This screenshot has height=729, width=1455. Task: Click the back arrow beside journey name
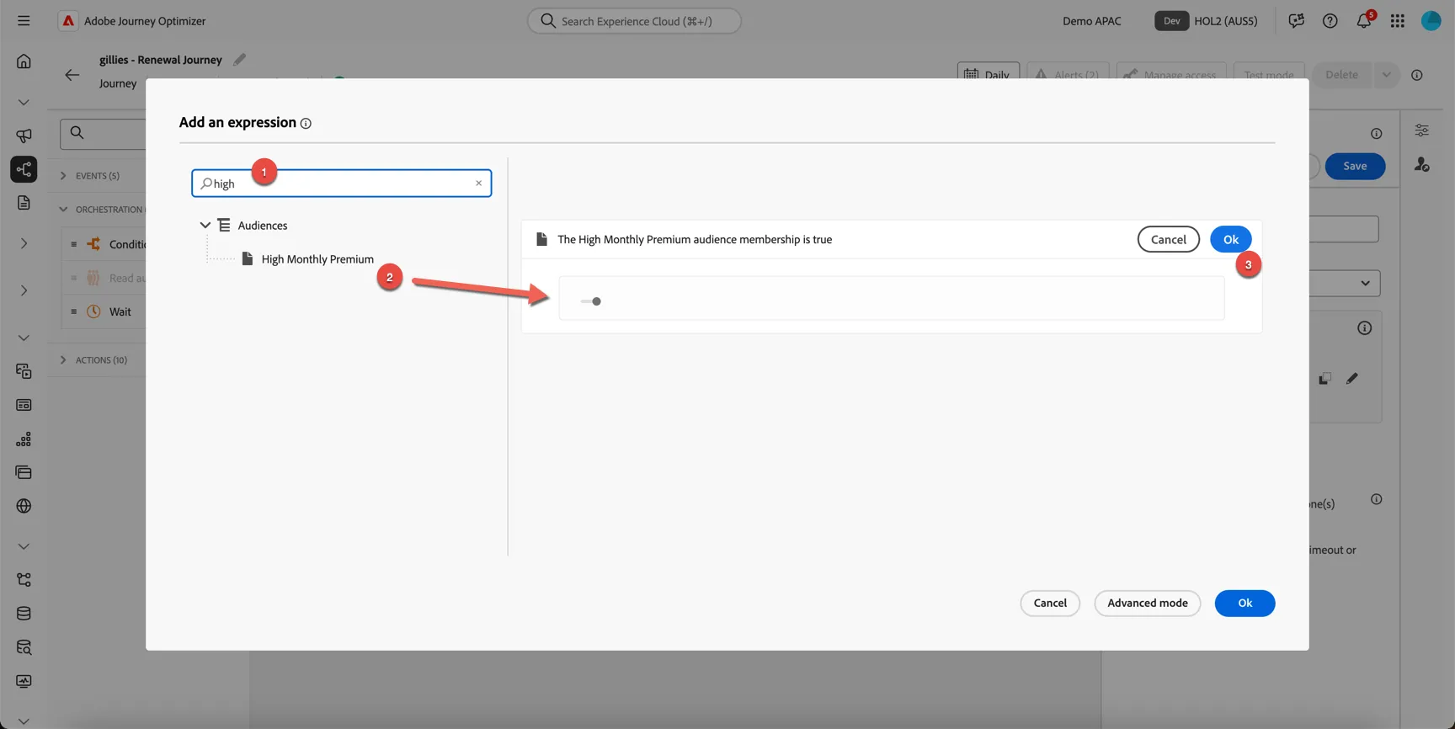[x=72, y=75]
